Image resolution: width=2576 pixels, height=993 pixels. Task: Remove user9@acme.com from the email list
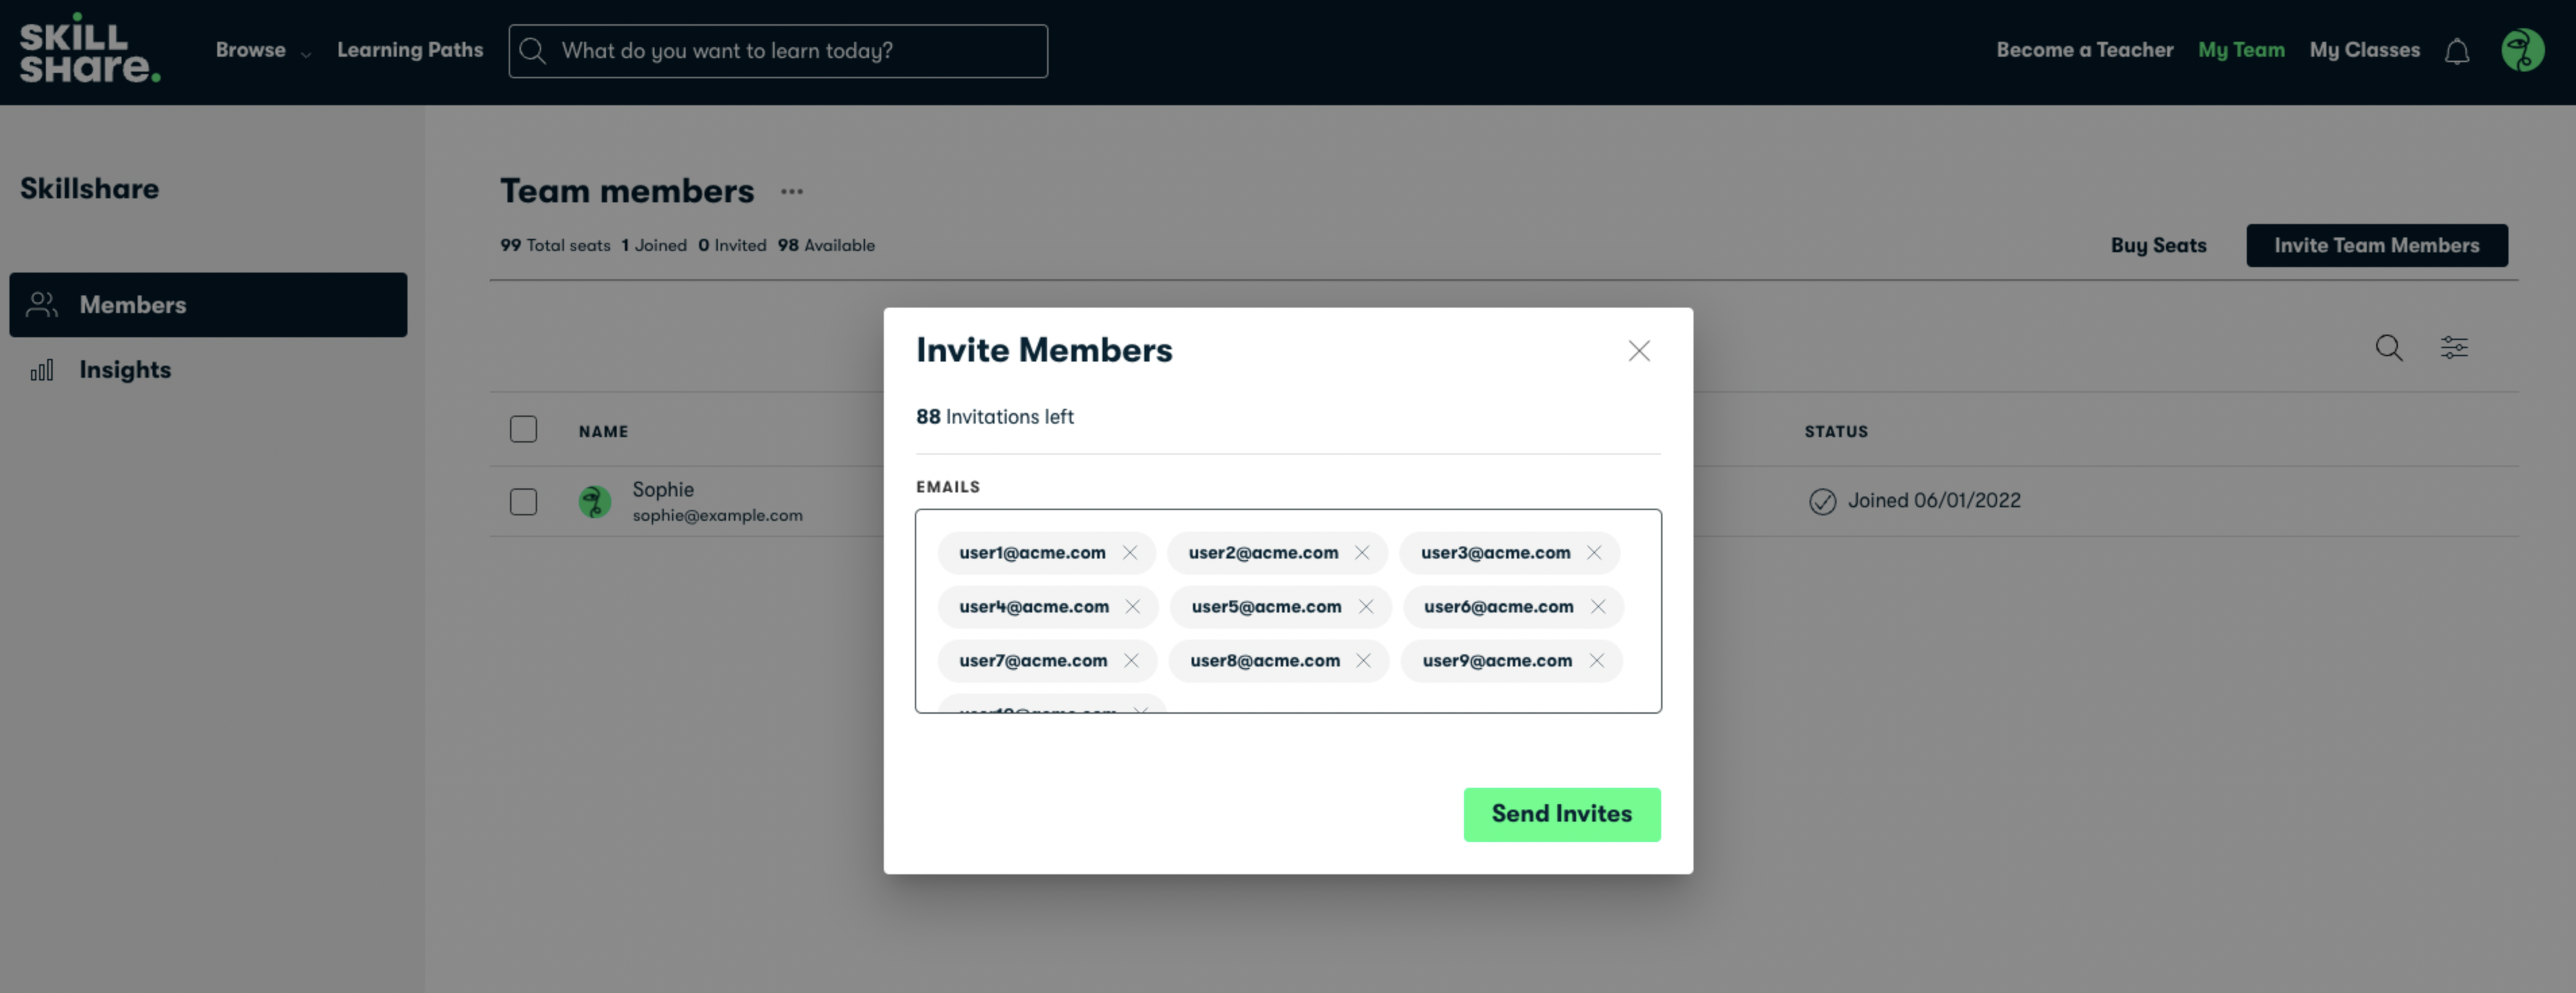(1596, 660)
